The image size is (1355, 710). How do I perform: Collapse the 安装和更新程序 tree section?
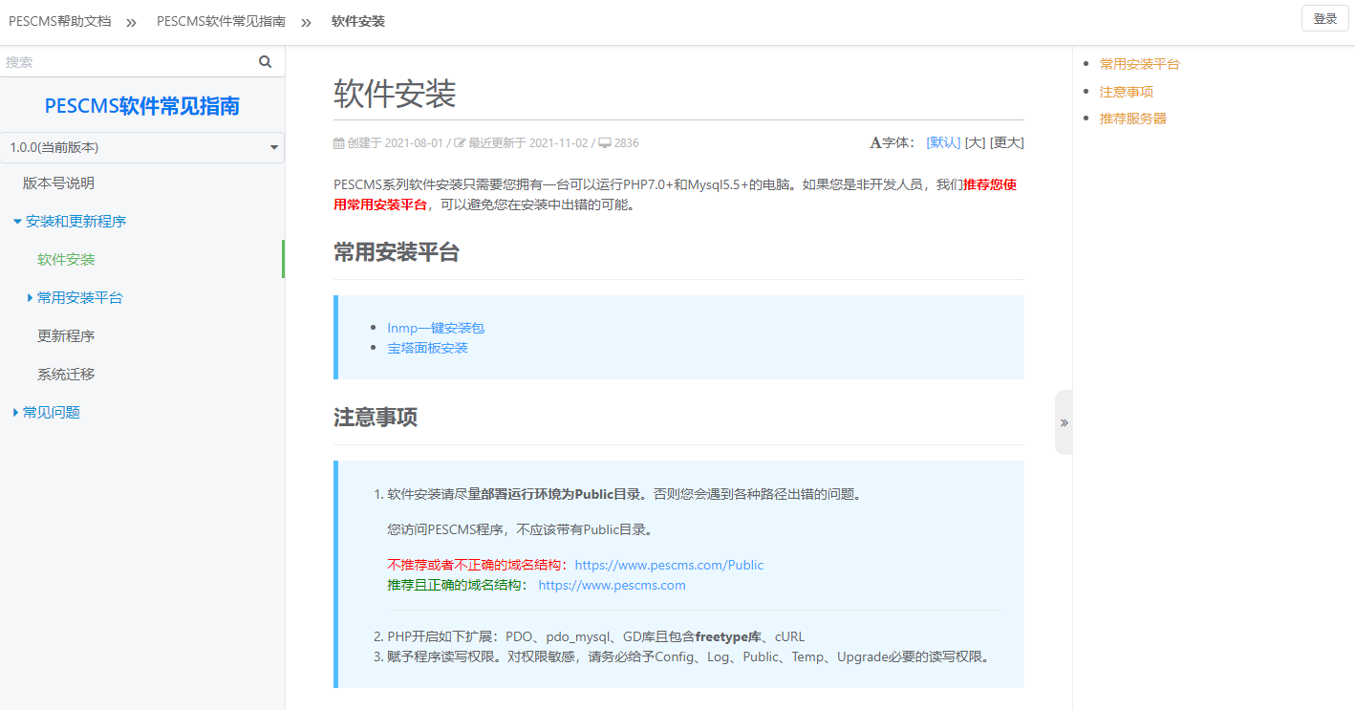[x=17, y=222]
